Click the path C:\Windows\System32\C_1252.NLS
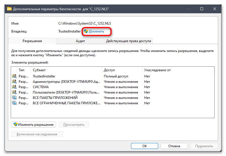The image size is (226, 156). coord(85,23)
